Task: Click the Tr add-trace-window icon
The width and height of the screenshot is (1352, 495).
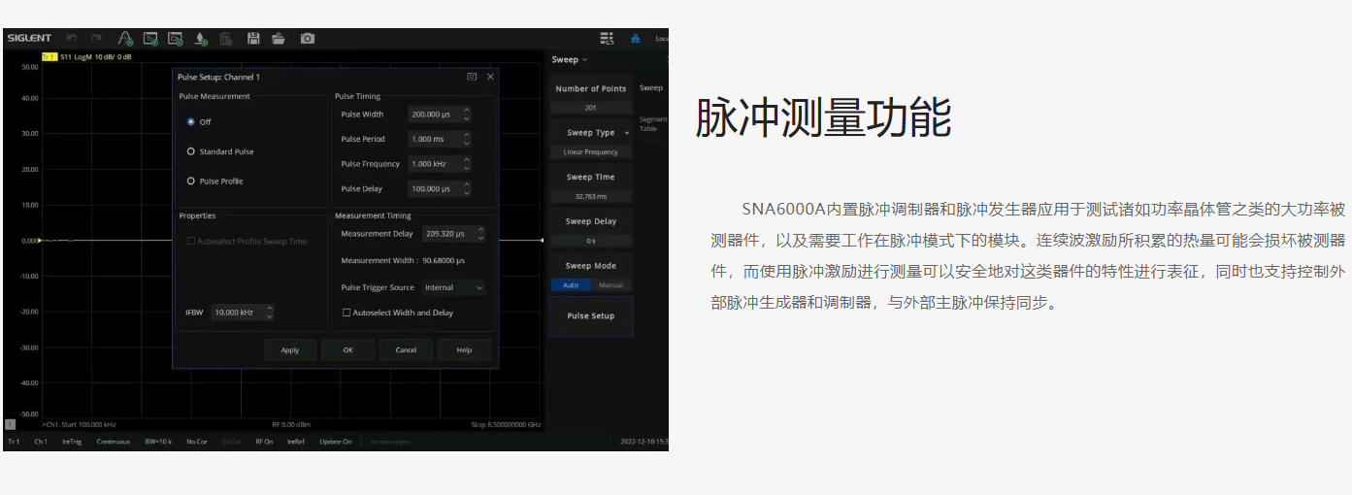Action: (150, 39)
